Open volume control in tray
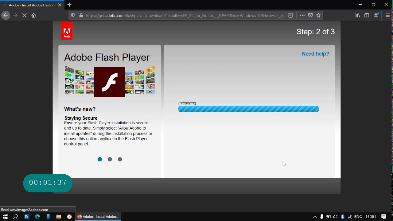Viewport: 393px width, 221px height. 335,217
